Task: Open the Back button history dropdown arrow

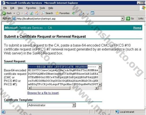Action: coord(14,13)
